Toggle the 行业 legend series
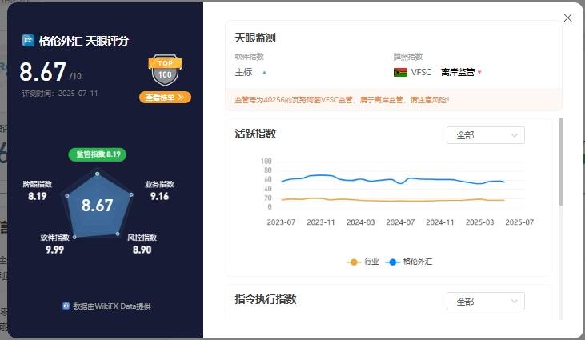This screenshot has width=585, height=340. (363, 262)
